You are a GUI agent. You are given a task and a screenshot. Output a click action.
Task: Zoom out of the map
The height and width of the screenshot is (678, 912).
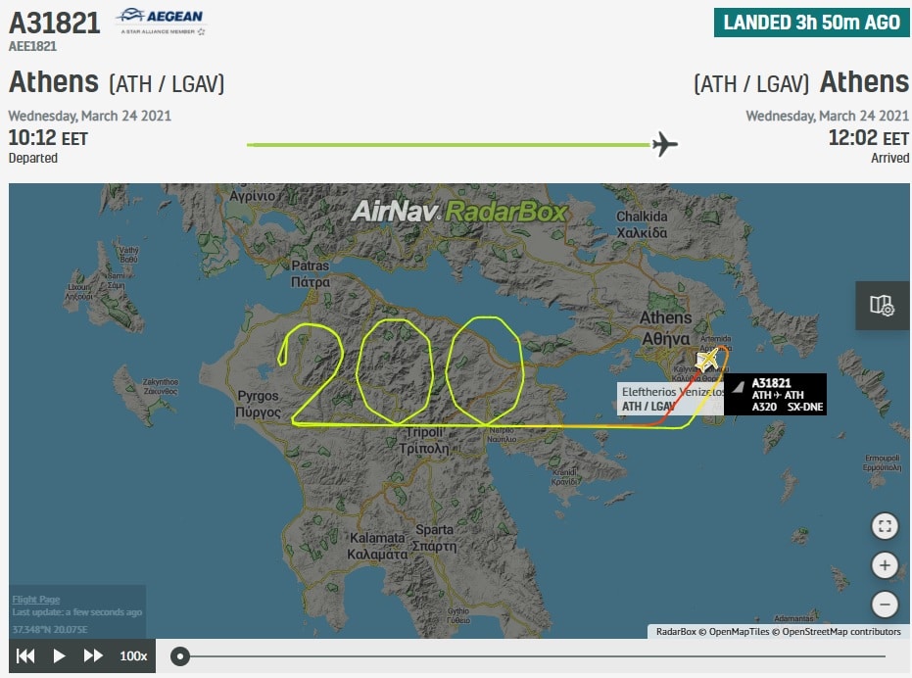click(885, 605)
